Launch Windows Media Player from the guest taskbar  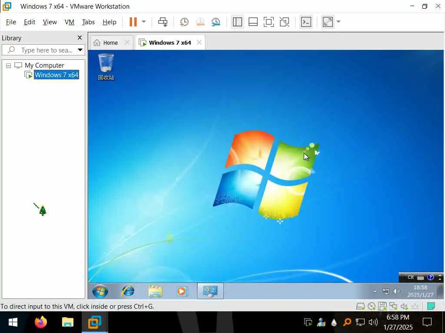pyautogui.click(x=182, y=291)
